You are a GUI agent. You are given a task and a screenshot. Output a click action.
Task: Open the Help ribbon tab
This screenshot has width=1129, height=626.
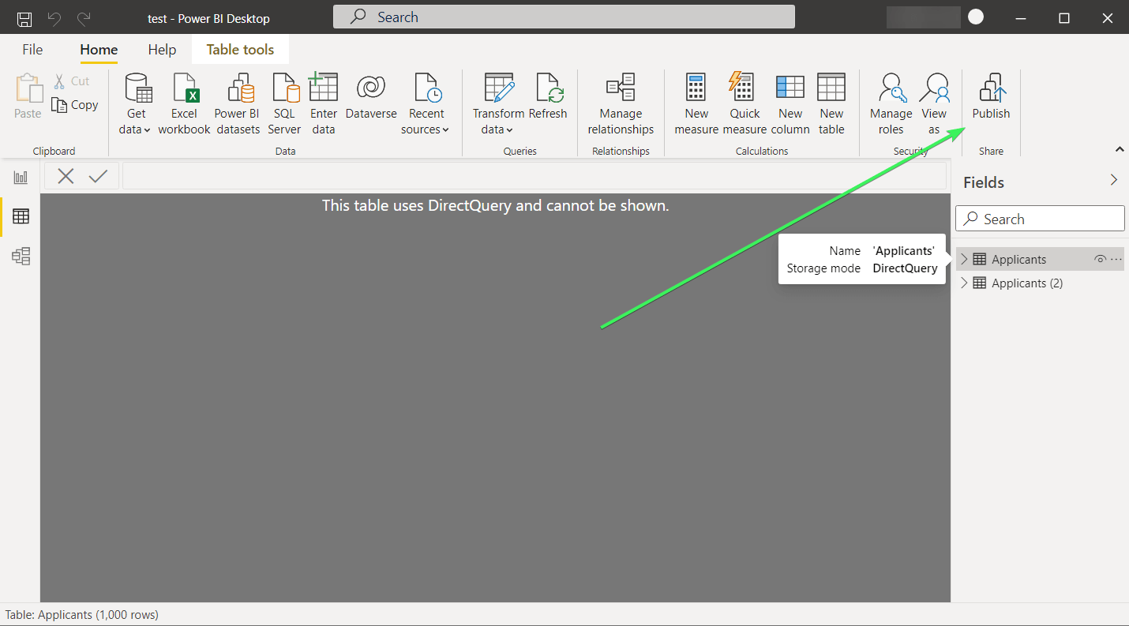click(x=162, y=50)
